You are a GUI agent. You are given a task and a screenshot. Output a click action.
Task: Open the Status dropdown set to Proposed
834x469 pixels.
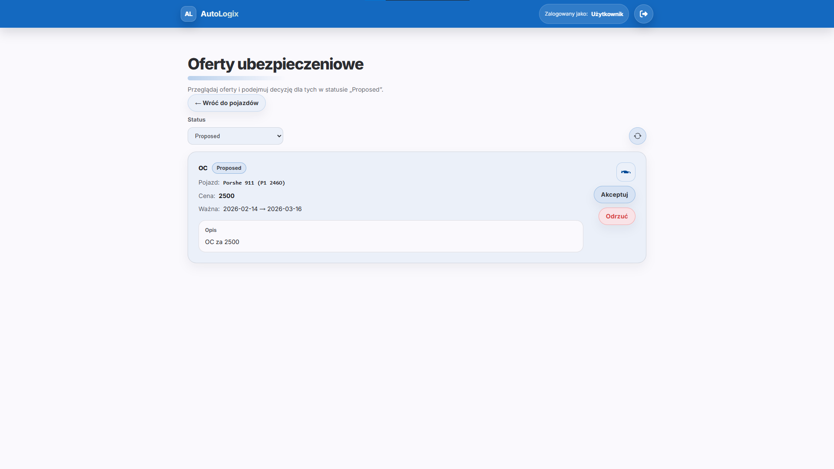tap(235, 136)
